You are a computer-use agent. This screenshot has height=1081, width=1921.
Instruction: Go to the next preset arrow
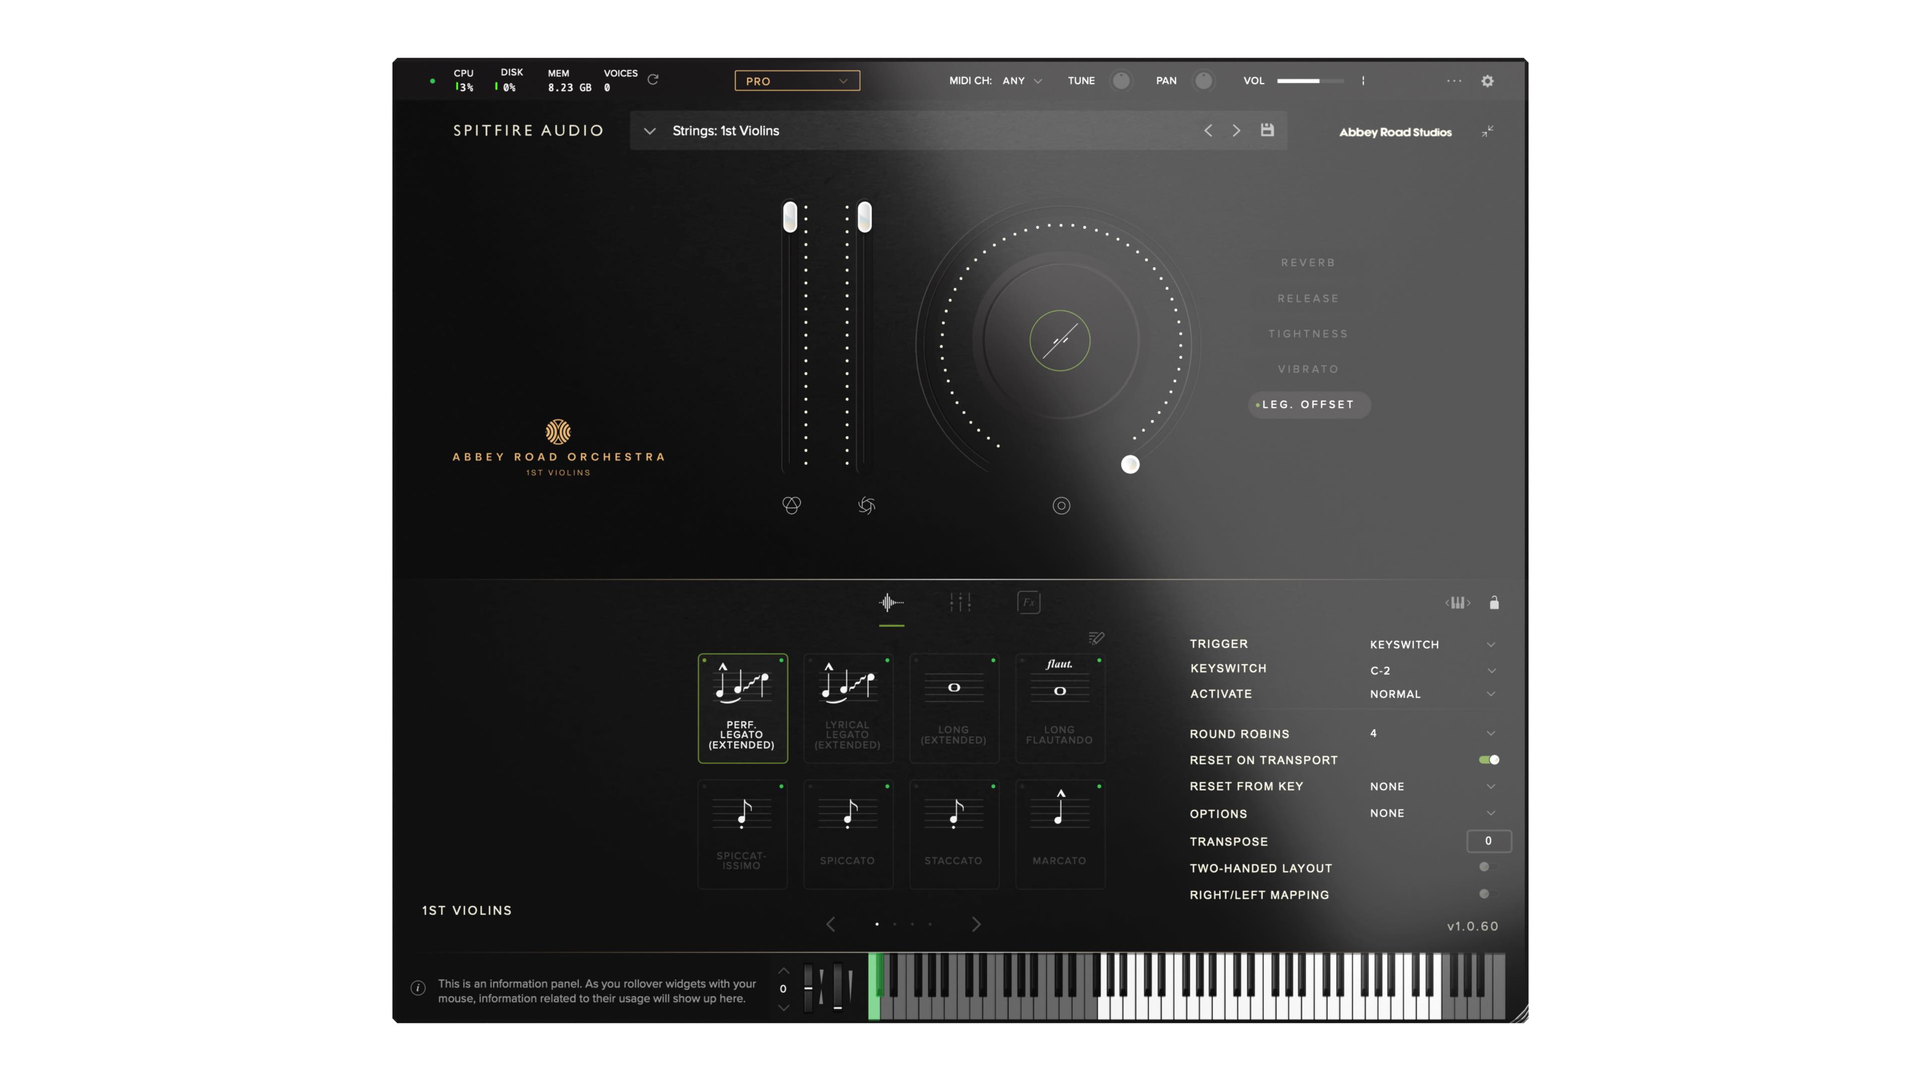[x=1237, y=131]
